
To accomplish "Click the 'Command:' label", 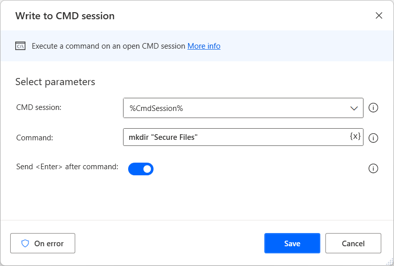I will [35, 138].
